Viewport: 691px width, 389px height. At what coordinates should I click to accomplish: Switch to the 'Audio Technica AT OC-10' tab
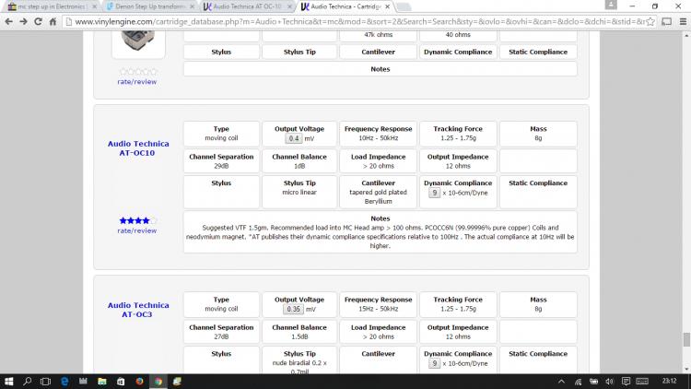(x=247, y=6)
